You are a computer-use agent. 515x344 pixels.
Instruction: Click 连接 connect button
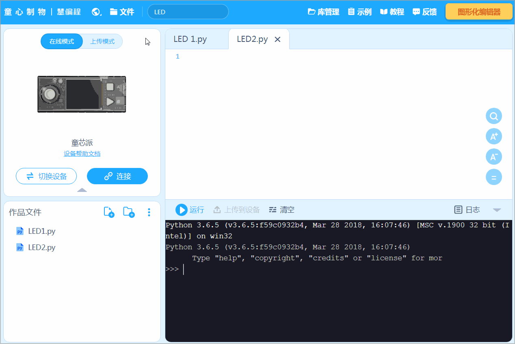pyautogui.click(x=117, y=176)
